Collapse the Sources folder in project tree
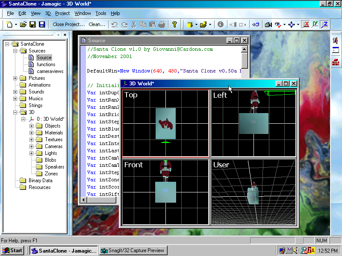Image resolution: width=342 pixels, height=256 pixels. click(x=15, y=51)
